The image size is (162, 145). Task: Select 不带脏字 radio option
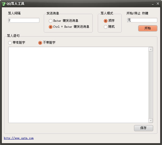pyautogui.click(x=40, y=43)
